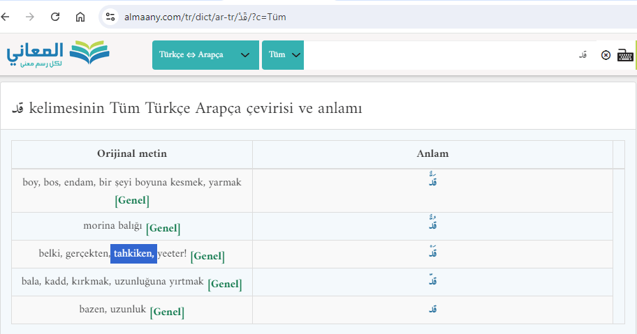Click the Arabic word in last result row
This screenshot has width=637, height=334.
point(433,310)
